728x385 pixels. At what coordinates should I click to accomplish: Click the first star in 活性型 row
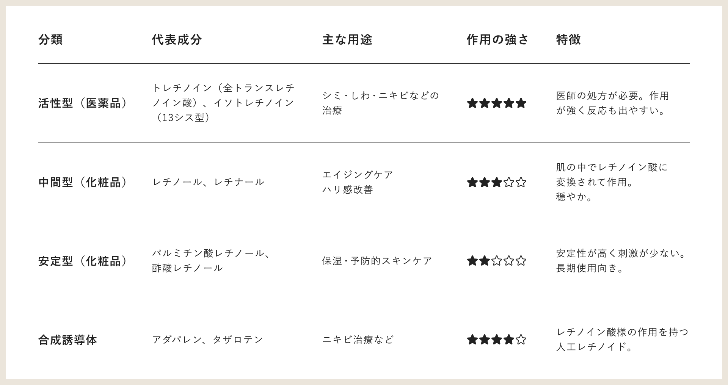(x=472, y=103)
